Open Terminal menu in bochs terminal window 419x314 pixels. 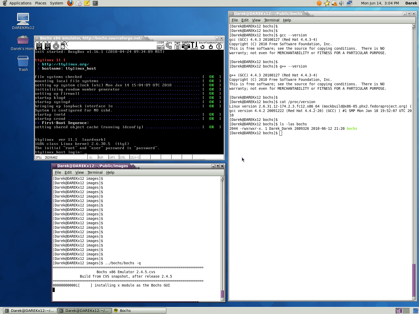(272, 20)
